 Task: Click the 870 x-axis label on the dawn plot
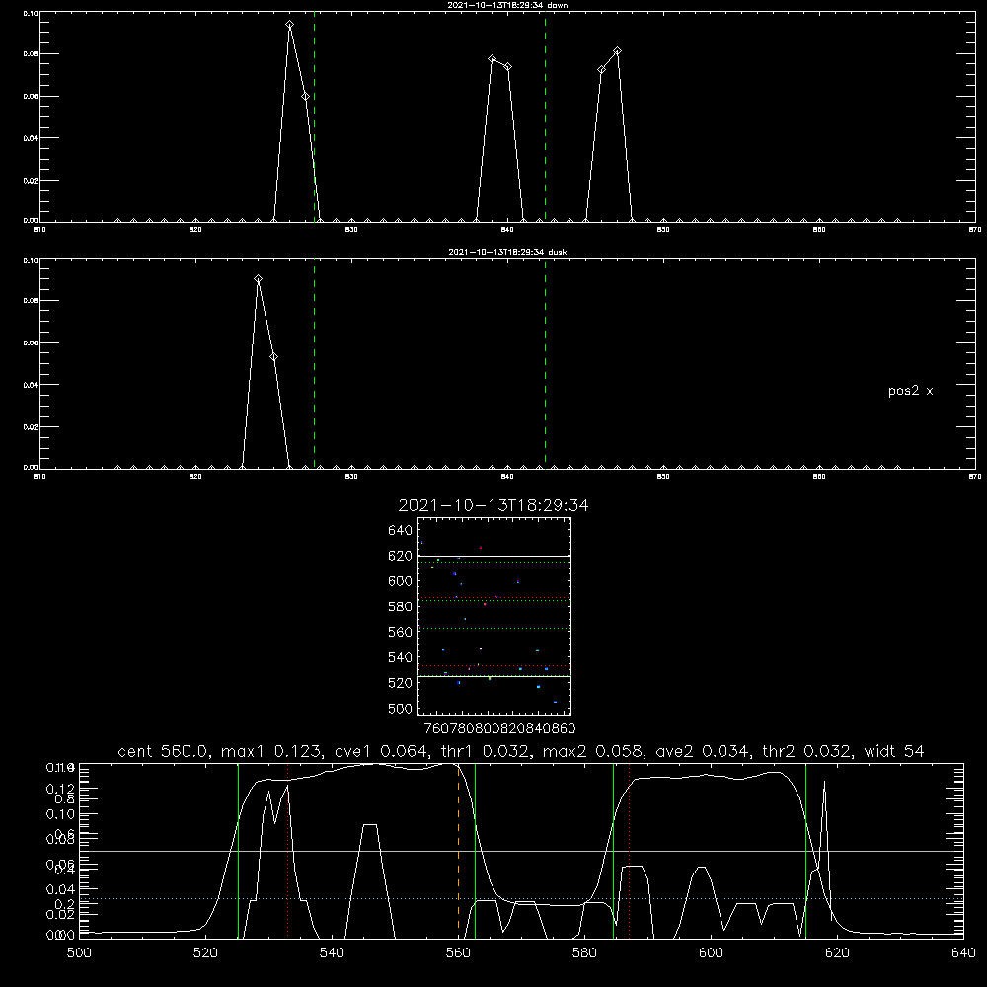coord(974,230)
